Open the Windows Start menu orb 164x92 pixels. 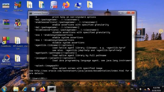pyautogui.click(x=4, y=89)
